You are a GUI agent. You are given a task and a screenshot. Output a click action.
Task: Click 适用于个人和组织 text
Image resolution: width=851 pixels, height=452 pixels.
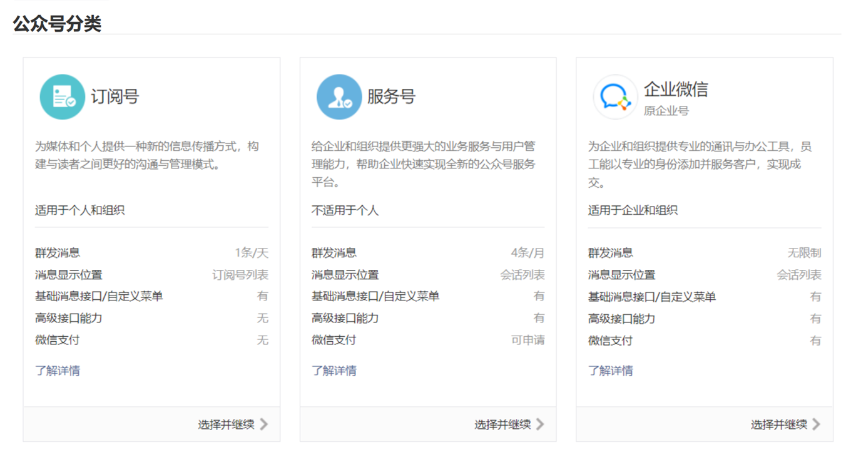(x=80, y=210)
